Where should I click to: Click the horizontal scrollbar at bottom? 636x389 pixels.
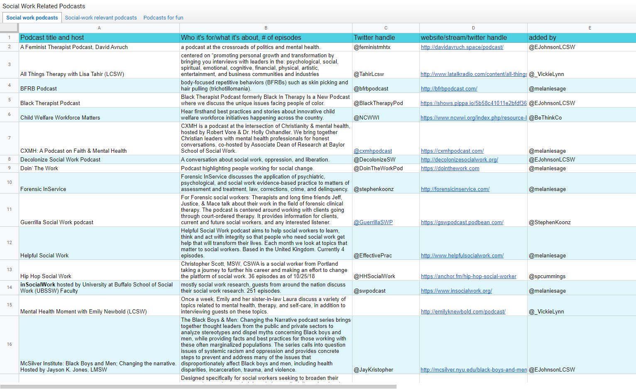click(x=198, y=387)
